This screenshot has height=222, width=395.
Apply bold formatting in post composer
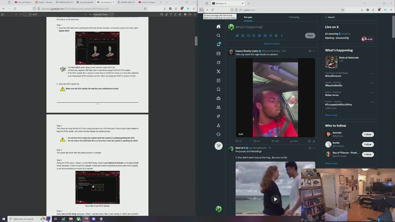coord(276,36)
